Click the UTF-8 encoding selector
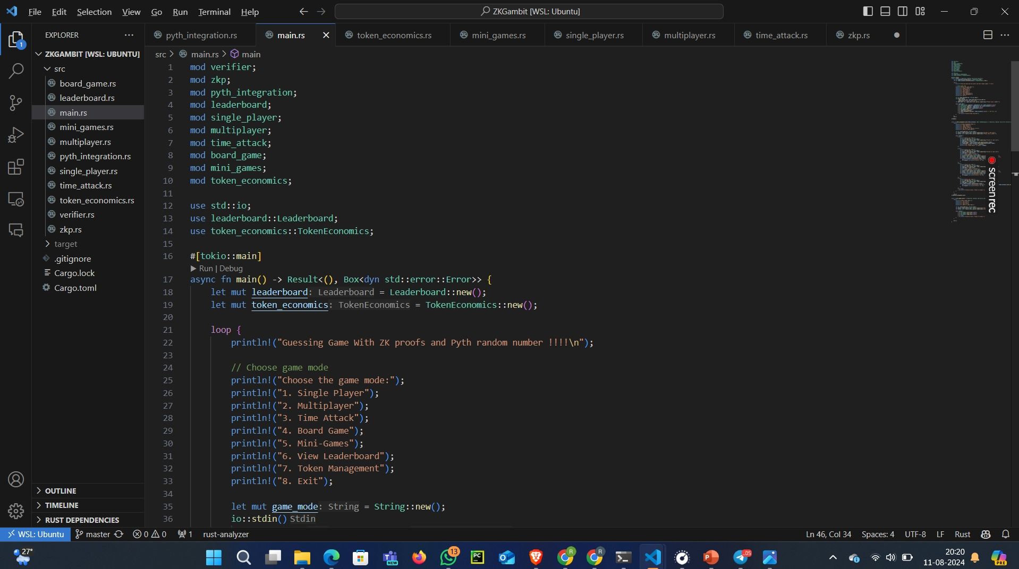This screenshot has height=569, width=1019. pos(915,534)
